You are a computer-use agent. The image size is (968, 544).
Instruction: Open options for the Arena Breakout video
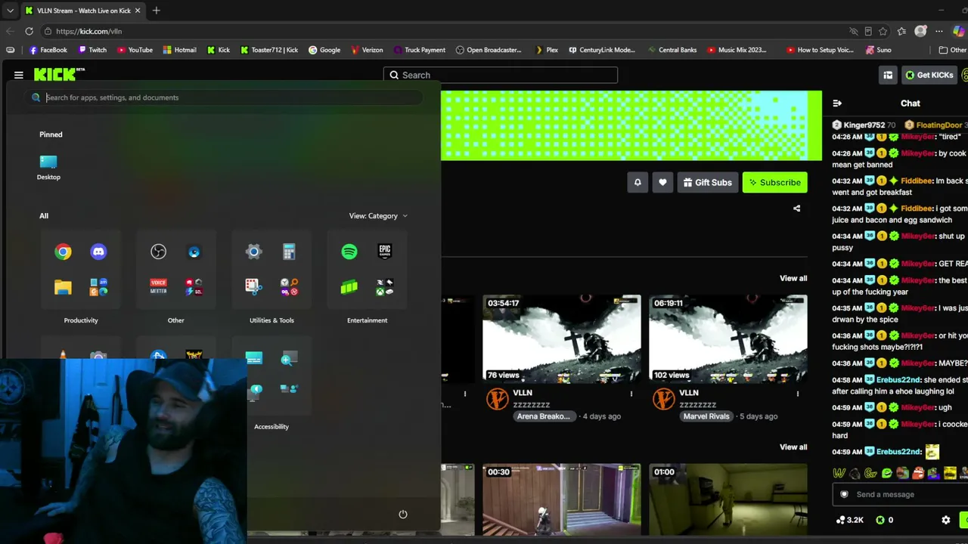[x=631, y=394]
